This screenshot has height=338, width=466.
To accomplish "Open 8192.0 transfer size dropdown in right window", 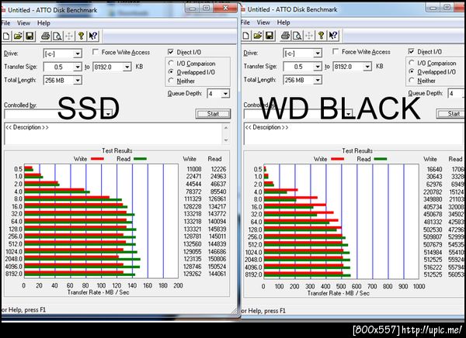I will [x=367, y=67].
